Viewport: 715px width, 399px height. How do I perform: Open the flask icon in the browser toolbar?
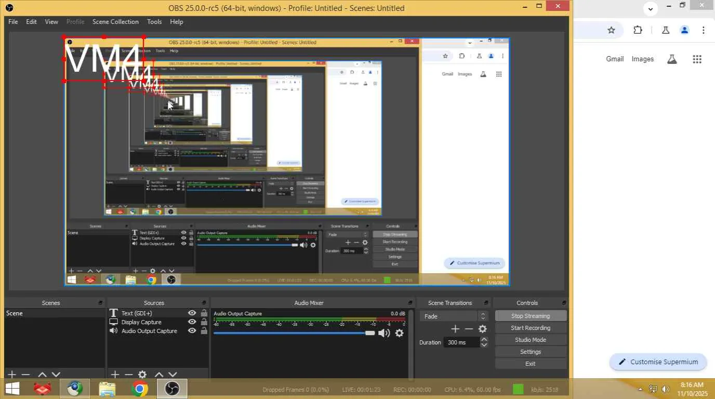point(666,30)
